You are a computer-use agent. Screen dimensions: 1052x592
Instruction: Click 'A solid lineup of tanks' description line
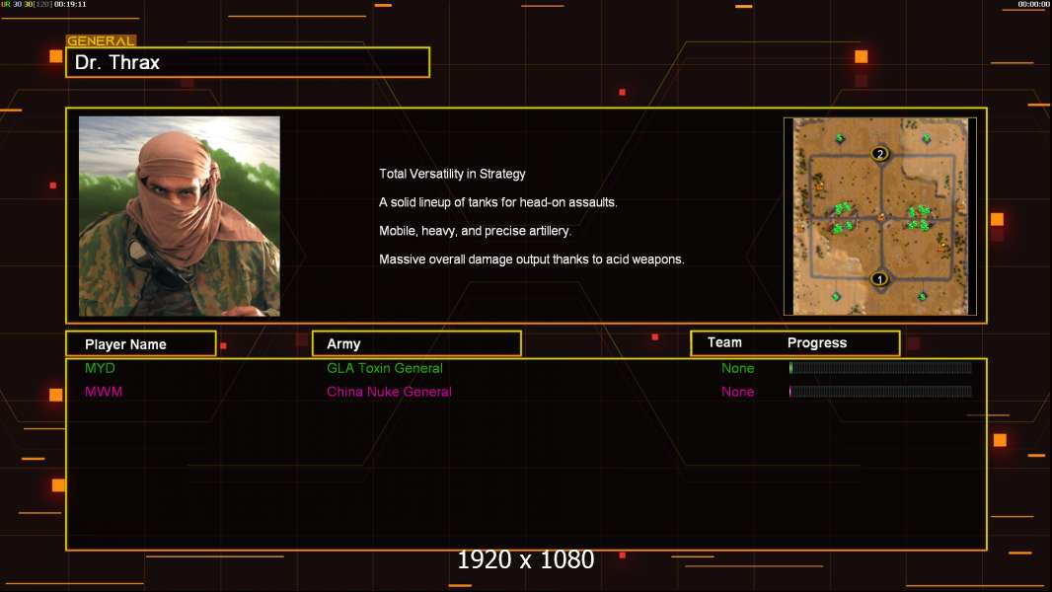497,202
